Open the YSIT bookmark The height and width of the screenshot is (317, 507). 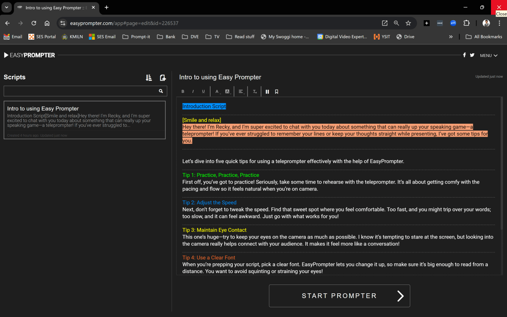382,37
